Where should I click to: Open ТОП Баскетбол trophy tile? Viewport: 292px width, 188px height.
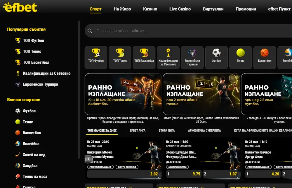[x=144, y=58]
